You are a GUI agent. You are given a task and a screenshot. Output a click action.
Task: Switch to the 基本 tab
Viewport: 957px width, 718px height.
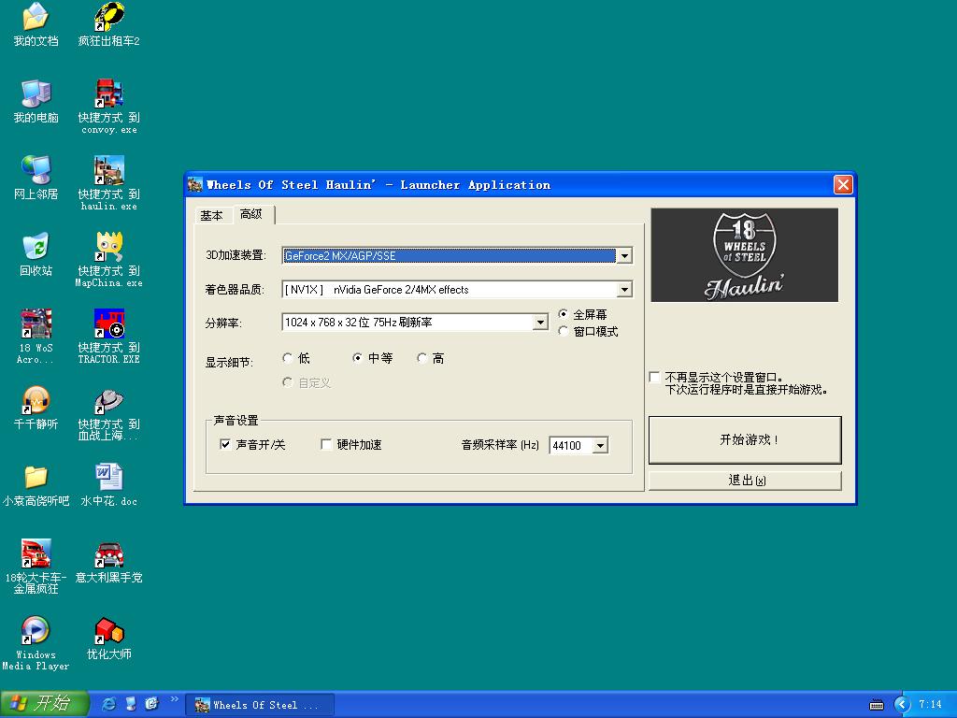click(x=211, y=216)
